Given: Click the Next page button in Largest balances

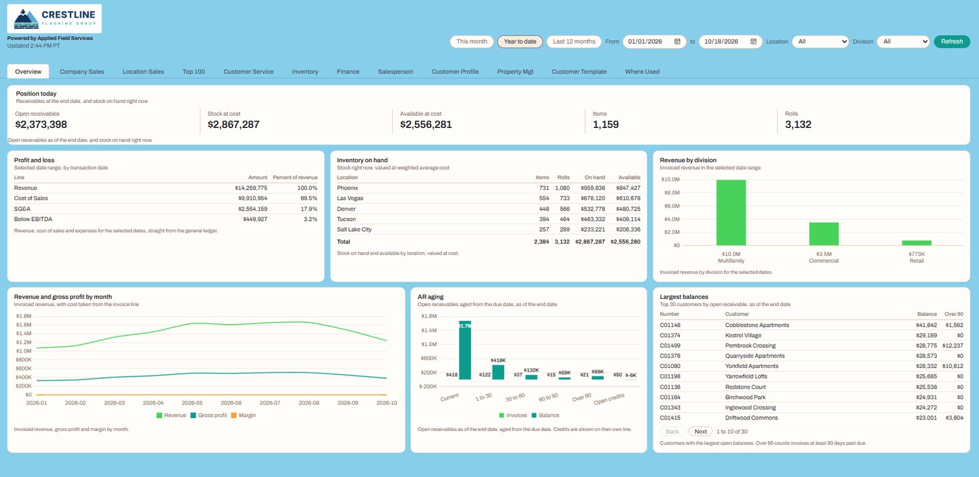Looking at the screenshot, I should click(701, 432).
